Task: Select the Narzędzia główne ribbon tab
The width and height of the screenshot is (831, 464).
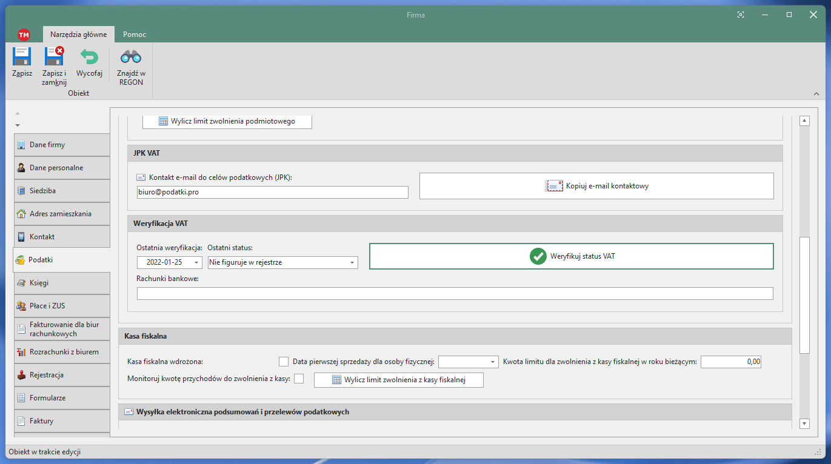Action: 78,35
